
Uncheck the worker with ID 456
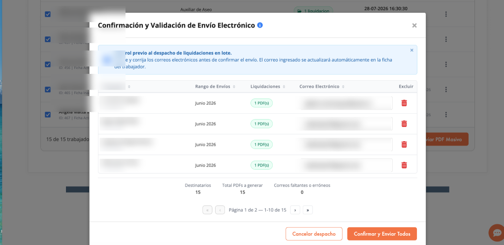coord(48,64)
